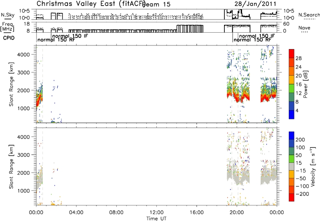This screenshot has width=320, height=221.
Task: Click the 'Velocity [m s-1]' color bar title
Action: click(x=313, y=166)
